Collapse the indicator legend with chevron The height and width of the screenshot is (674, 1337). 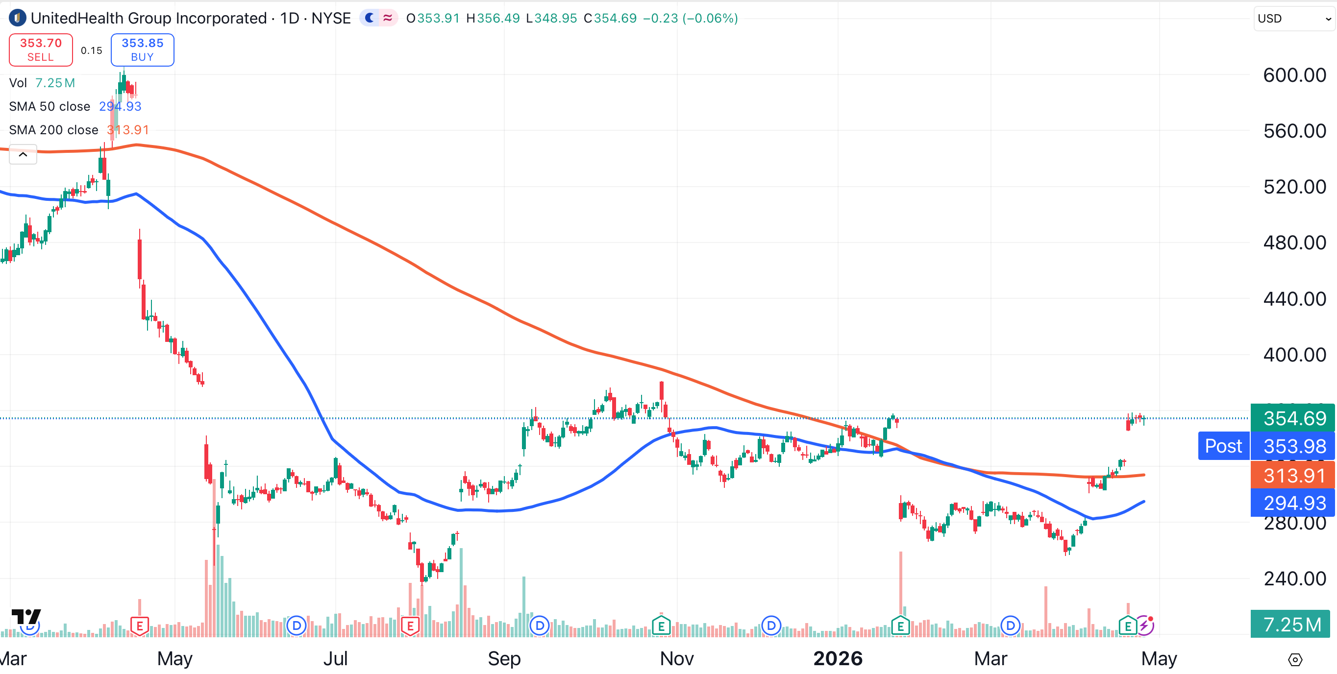pyautogui.click(x=23, y=155)
